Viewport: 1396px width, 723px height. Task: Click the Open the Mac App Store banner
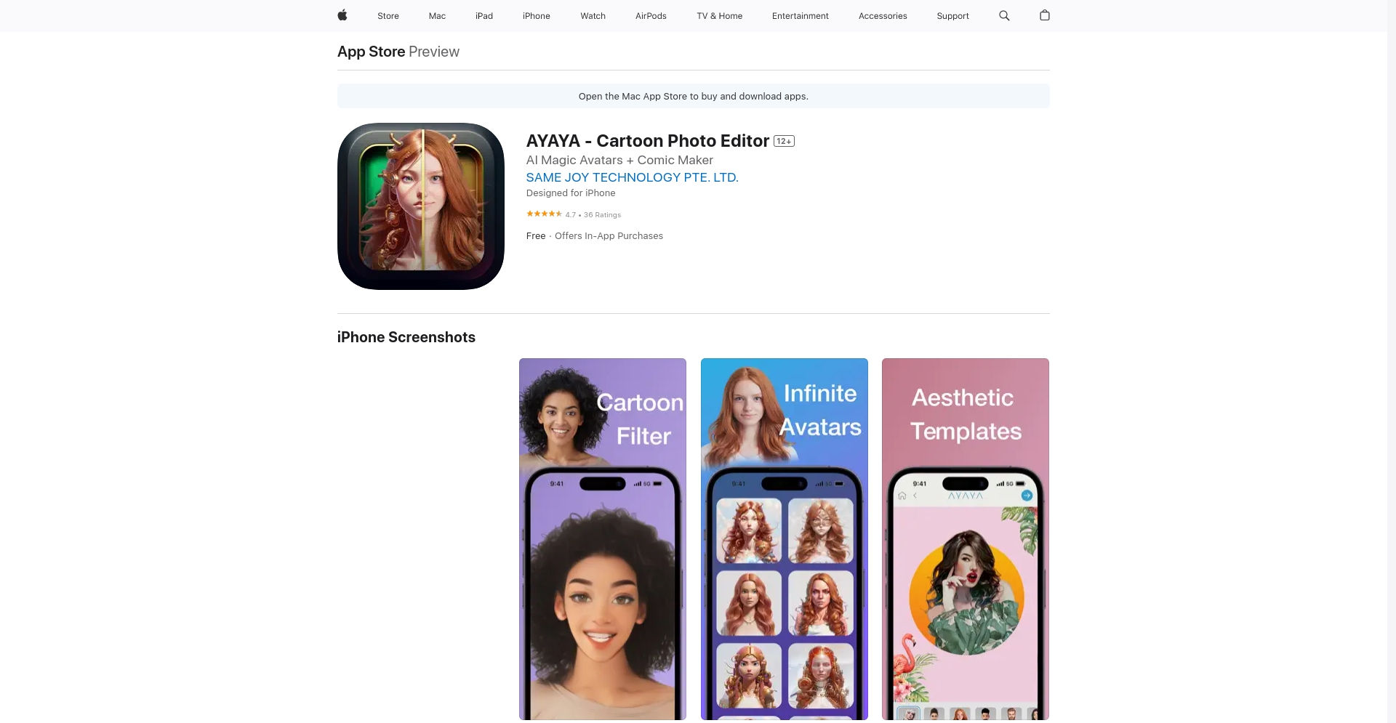pyautogui.click(x=694, y=96)
